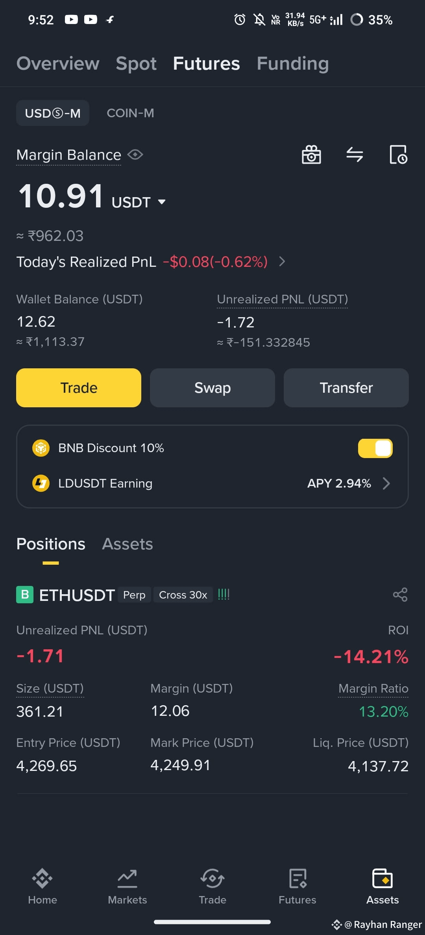This screenshot has width=425, height=935.
Task: Switch to the Assets sub-tab
Action: 128,544
